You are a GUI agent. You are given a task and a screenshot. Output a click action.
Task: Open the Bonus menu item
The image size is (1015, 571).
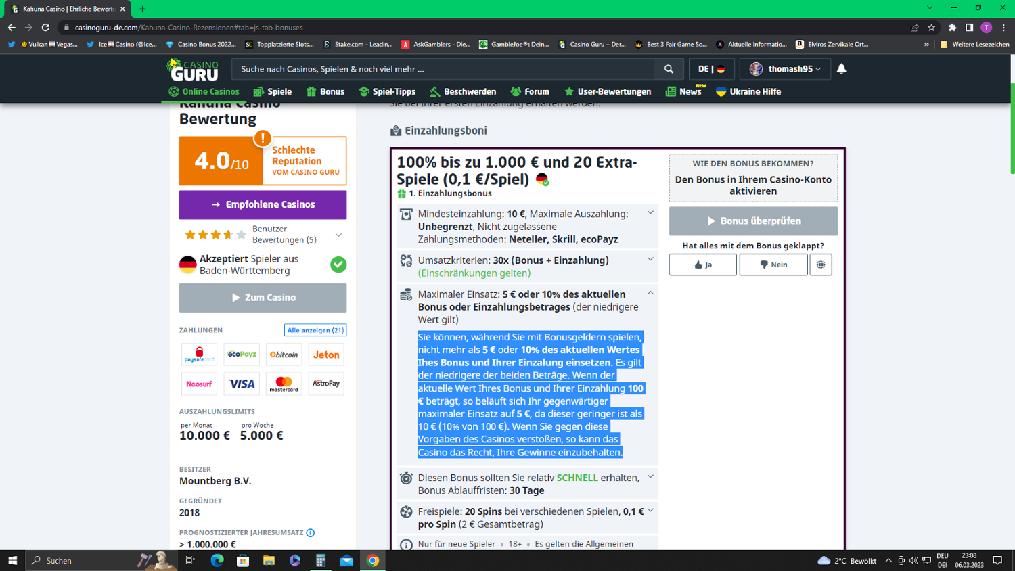click(325, 92)
